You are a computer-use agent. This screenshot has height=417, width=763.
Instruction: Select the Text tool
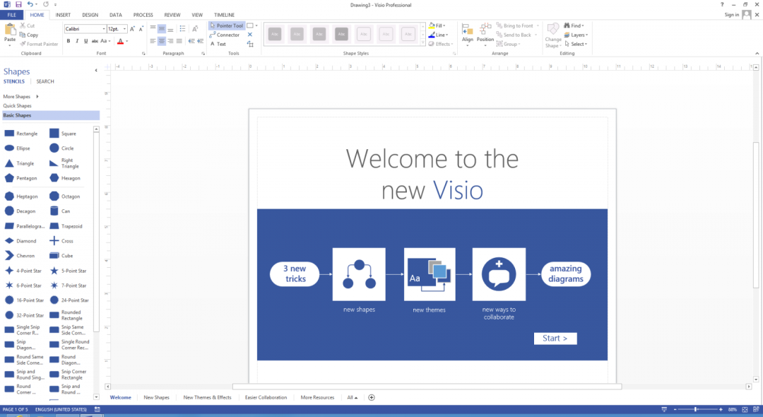pyautogui.click(x=220, y=43)
